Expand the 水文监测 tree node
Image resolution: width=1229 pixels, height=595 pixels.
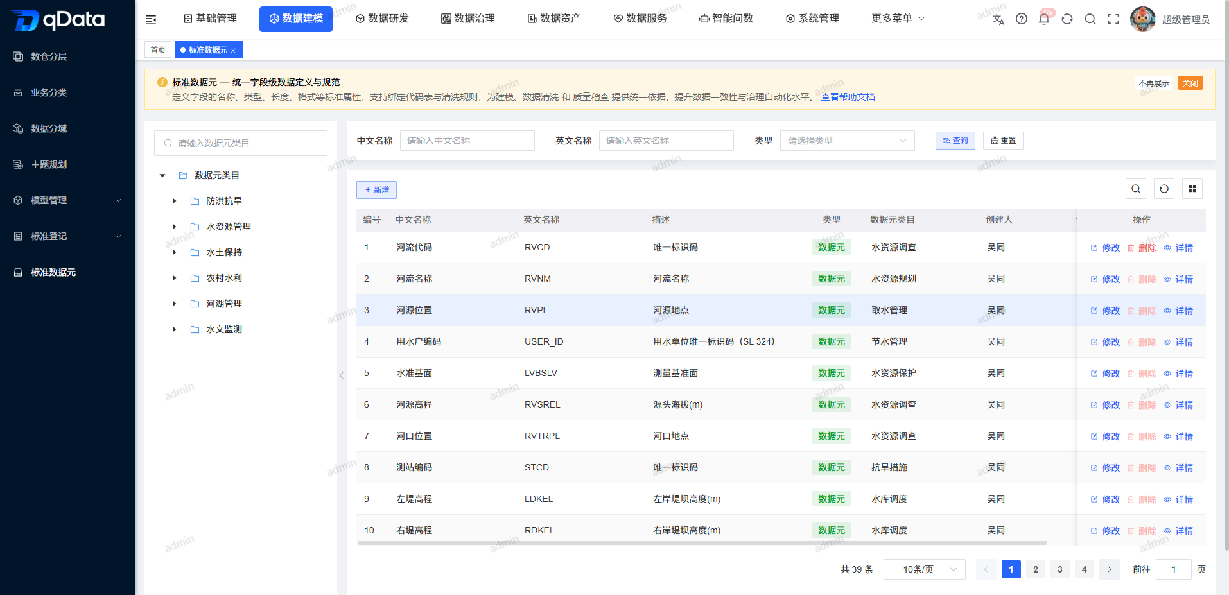(x=174, y=329)
